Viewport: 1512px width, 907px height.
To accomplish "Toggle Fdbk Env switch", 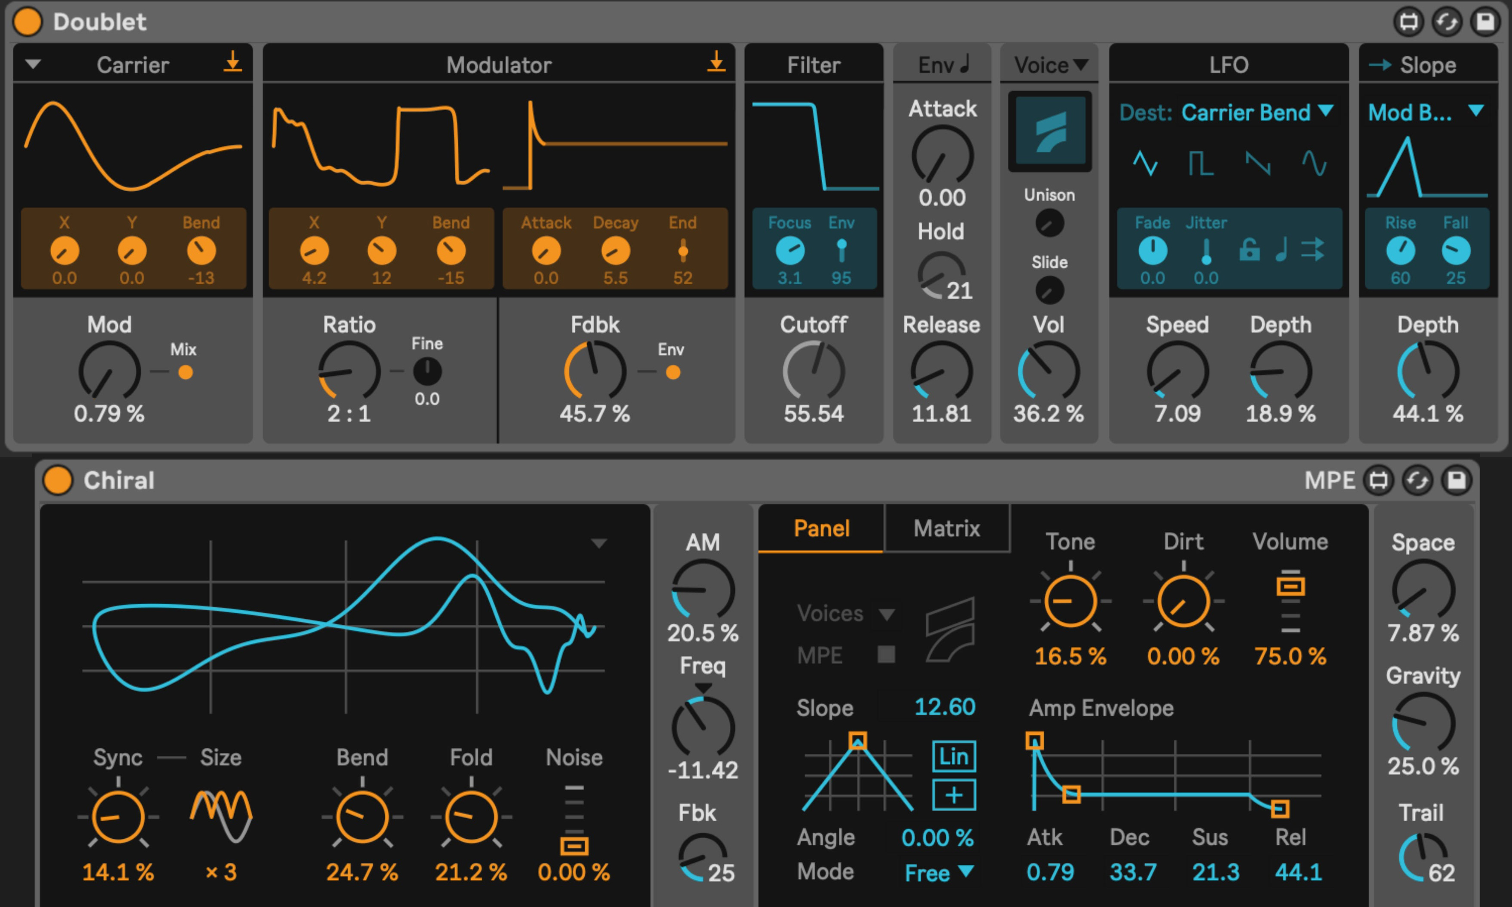I will (x=673, y=372).
